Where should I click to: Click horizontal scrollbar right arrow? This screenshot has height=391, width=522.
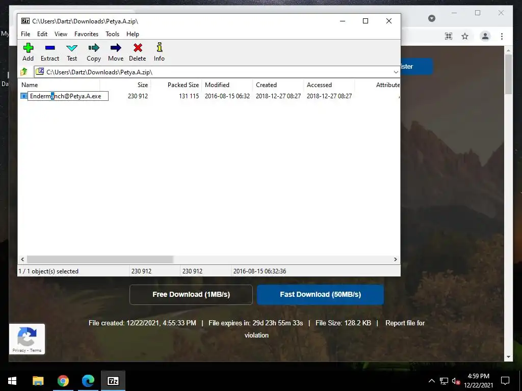click(396, 259)
